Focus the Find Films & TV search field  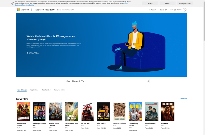point(123,81)
